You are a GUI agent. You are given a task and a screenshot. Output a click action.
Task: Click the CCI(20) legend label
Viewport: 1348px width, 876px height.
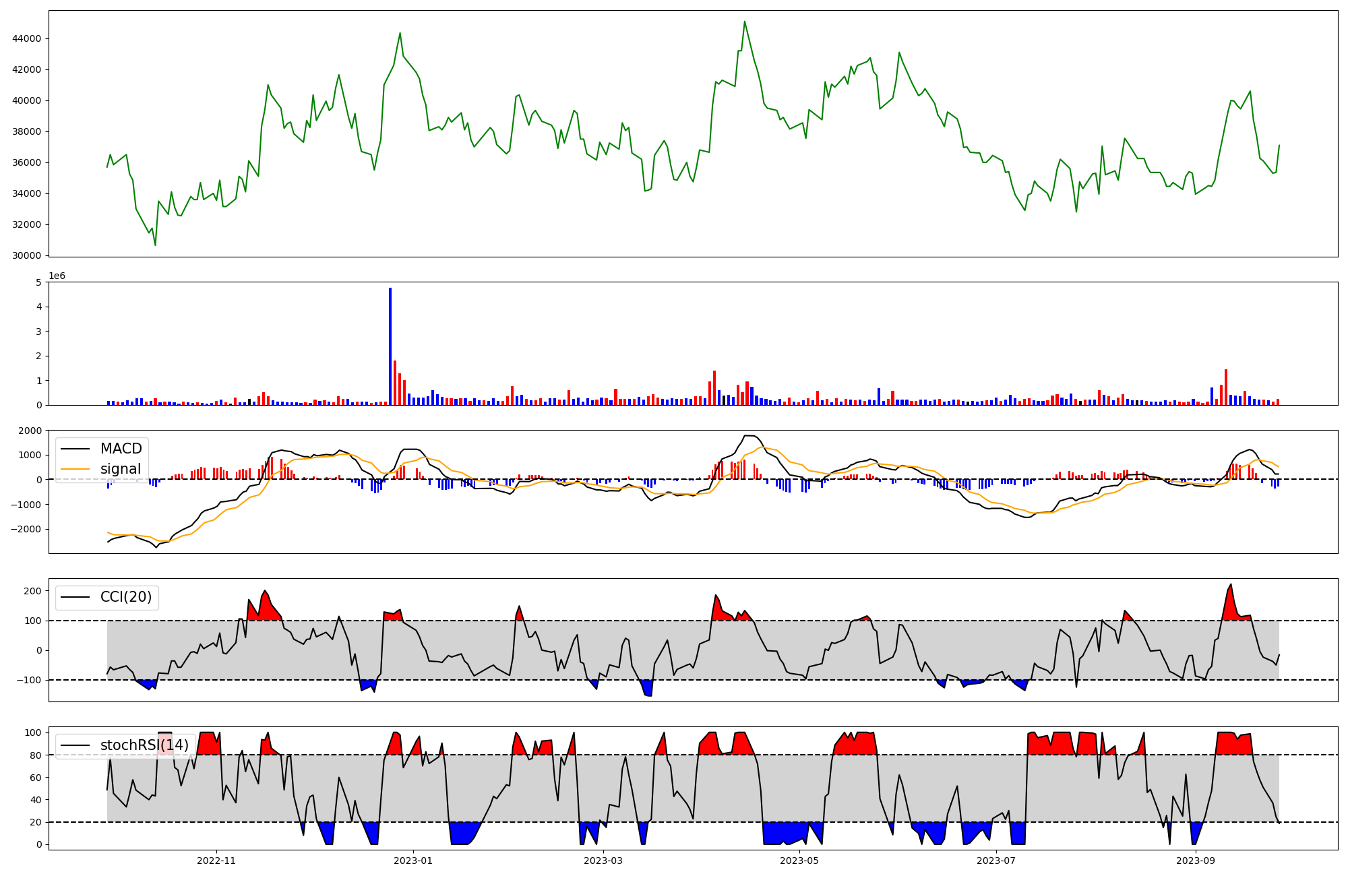pos(126,597)
